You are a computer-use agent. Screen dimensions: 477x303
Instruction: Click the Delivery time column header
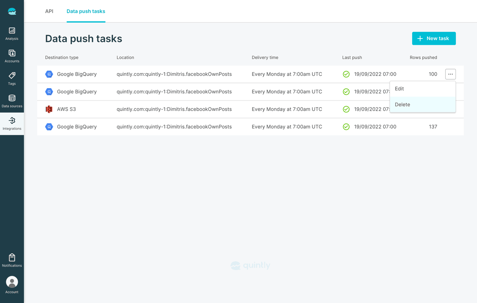265,58
